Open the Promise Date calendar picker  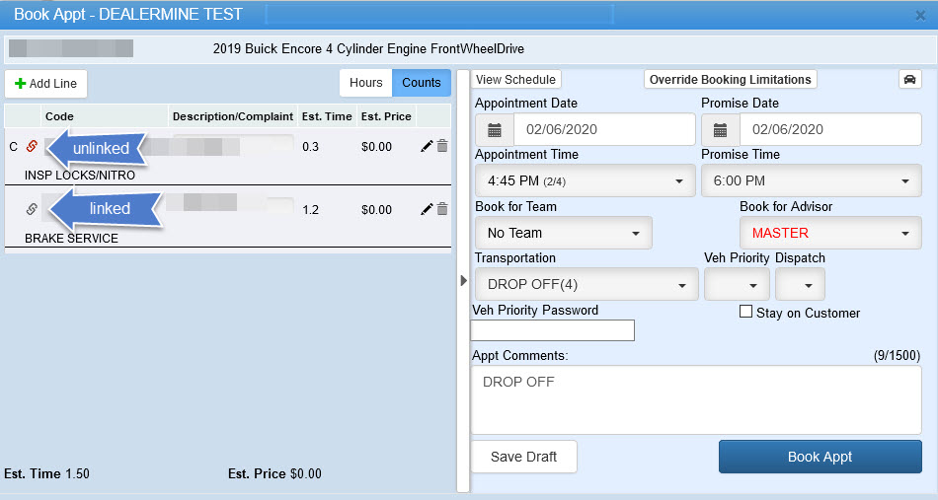(x=721, y=130)
